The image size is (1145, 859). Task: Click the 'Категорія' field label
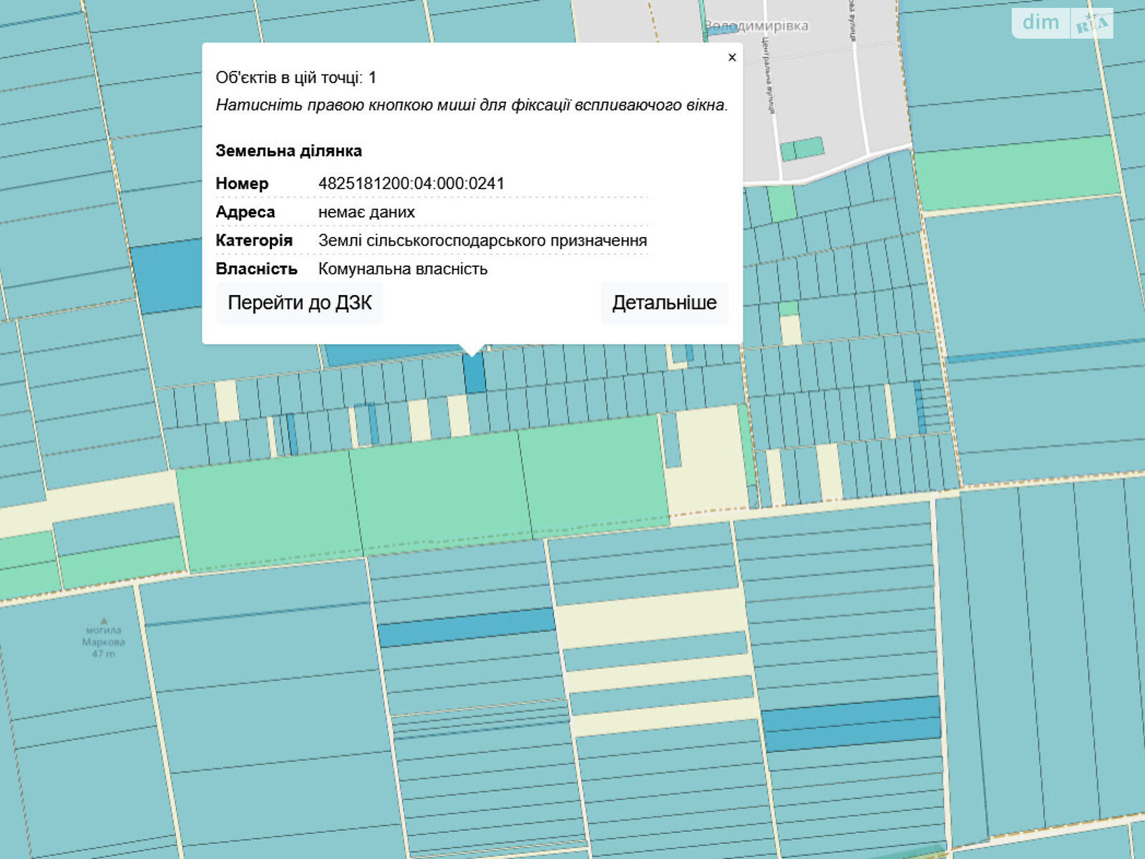click(x=254, y=241)
